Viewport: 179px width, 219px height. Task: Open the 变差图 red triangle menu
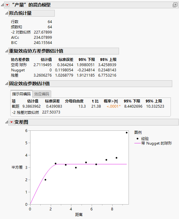click(11, 122)
